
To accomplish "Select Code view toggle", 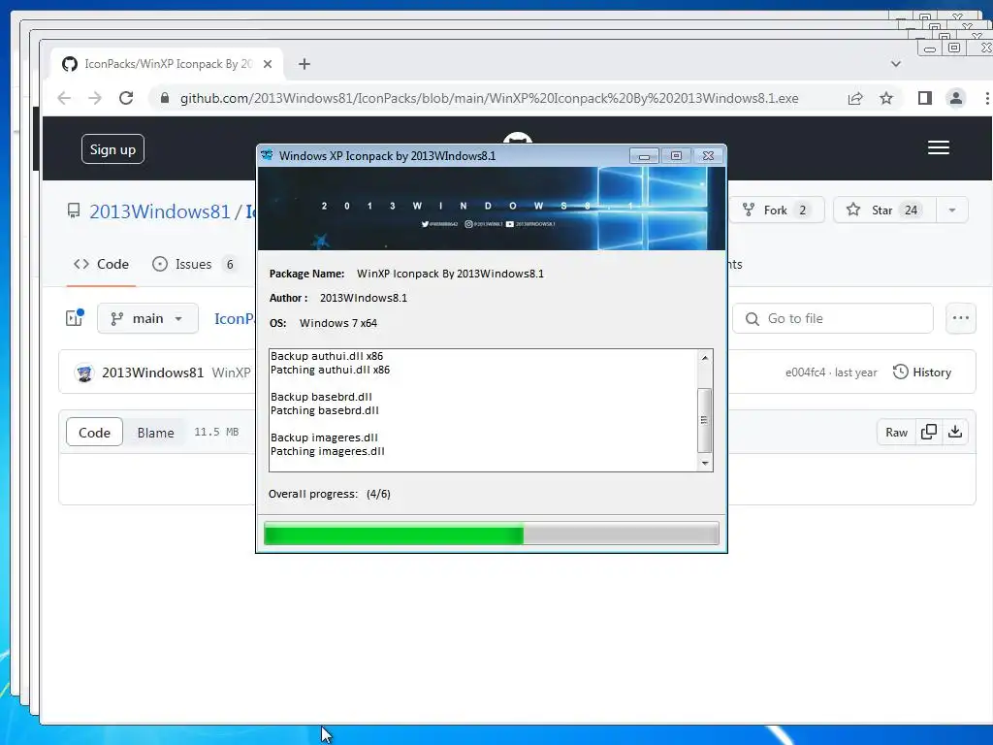I will 94,433.
